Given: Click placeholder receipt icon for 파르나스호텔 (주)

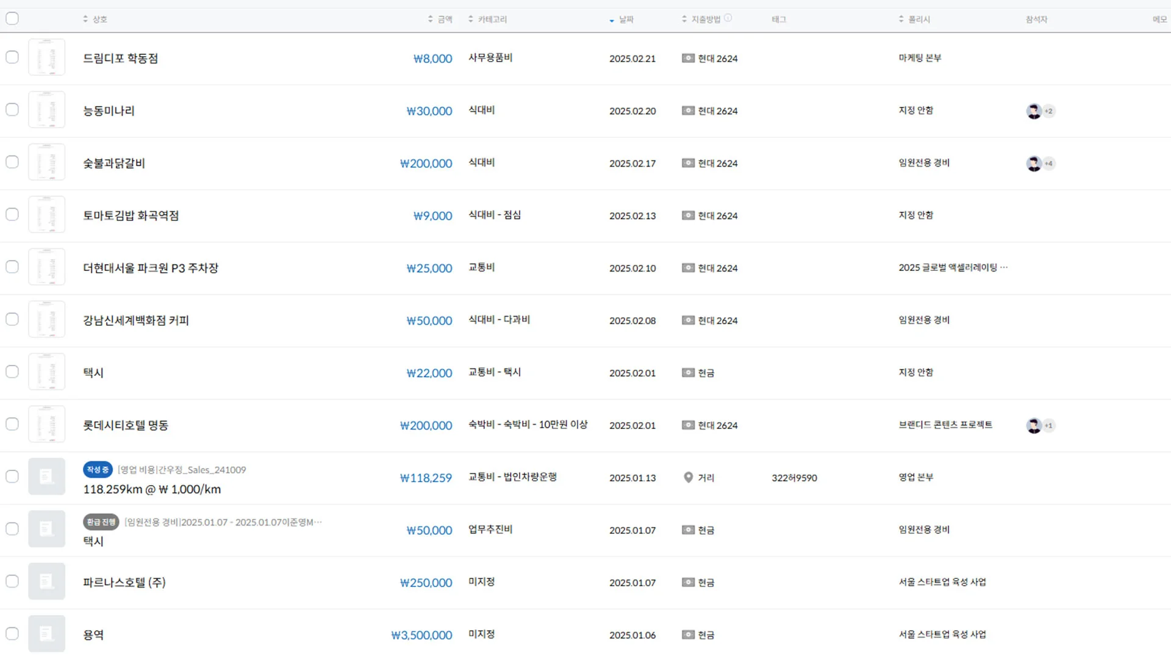Looking at the screenshot, I should (46, 582).
